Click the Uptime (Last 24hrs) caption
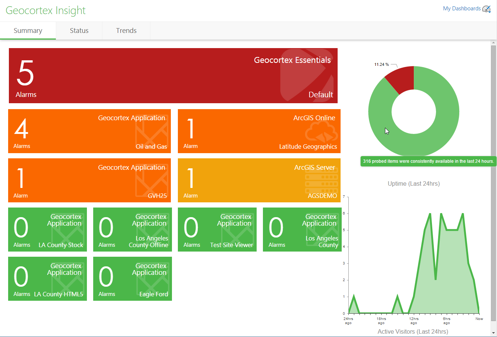 (413, 183)
